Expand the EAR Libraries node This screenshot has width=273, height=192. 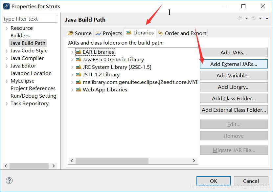click(72, 52)
